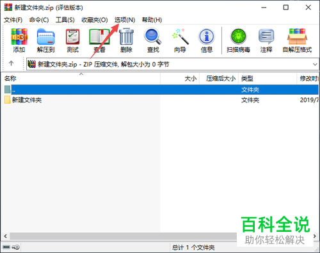The image size is (320, 253).
Task: Click the horizontal scrollbar thumb
Action: pos(124,236)
